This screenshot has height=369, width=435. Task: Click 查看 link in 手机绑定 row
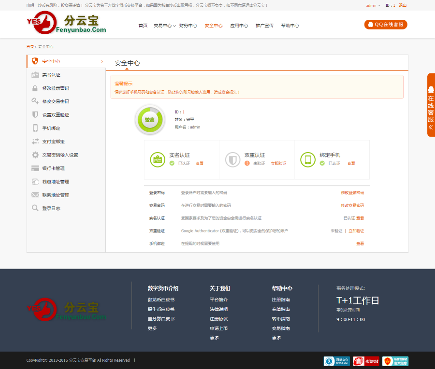pyautogui.click(x=360, y=244)
